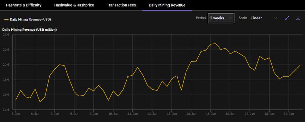Click the 18M y-axis label

pyautogui.click(x=6, y=80)
